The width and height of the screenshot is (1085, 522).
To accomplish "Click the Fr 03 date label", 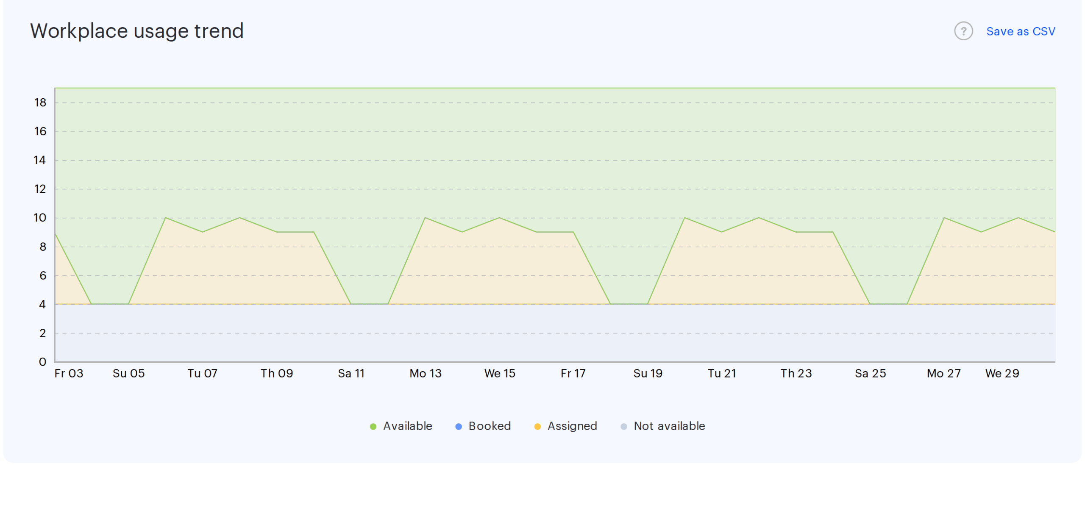I will pos(69,373).
